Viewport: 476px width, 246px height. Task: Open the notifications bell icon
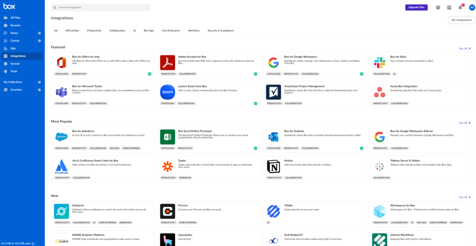click(x=460, y=7)
